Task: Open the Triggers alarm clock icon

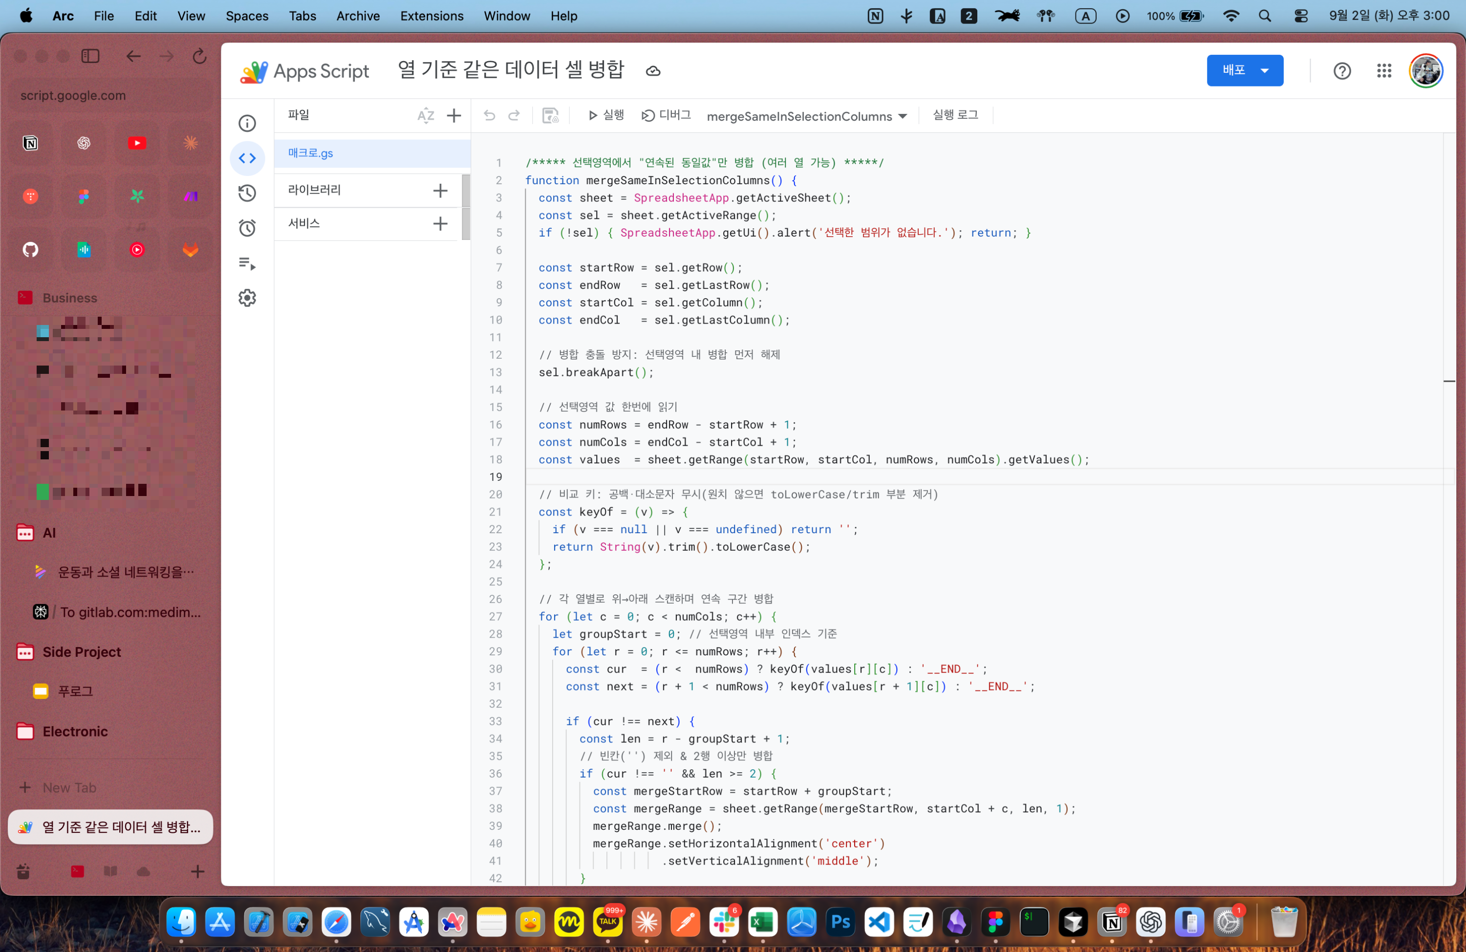Action: (x=247, y=228)
